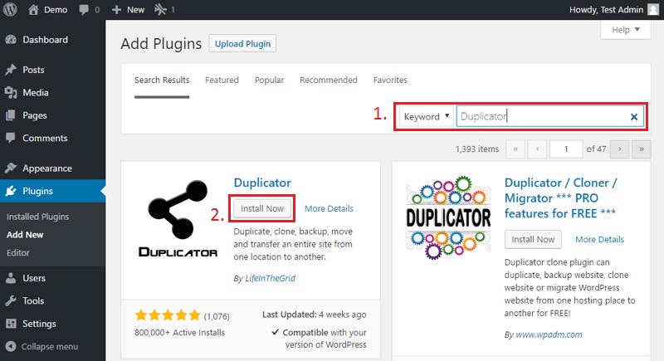The width and height of the screenshot is (664, 361).
Task: Click the Upload Plugin button
Action: (242, 44)
